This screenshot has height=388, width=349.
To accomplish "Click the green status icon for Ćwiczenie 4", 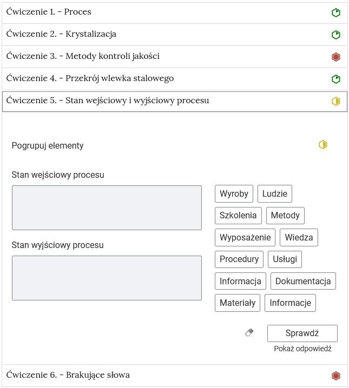I will coord(335,79).
